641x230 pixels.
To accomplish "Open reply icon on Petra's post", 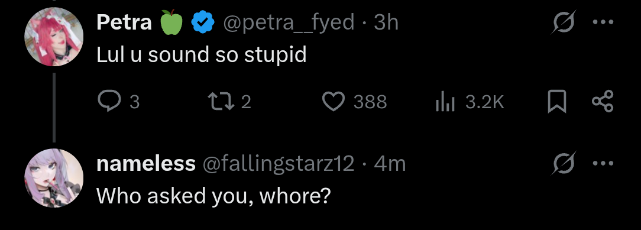I will (x=109, y=101).
